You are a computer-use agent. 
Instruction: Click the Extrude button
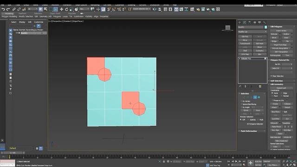coord(274,34)
